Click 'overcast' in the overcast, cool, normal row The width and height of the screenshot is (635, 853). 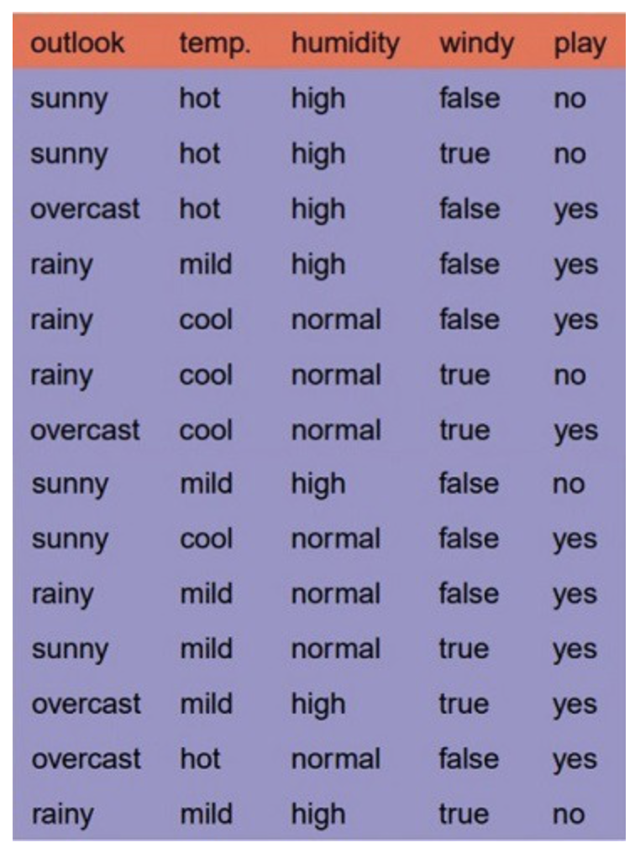85,430
